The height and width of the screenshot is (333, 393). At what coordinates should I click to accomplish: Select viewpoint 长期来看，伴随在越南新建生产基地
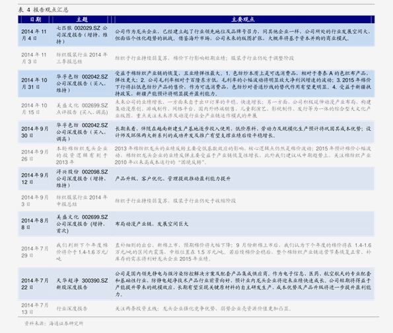click(x=243, y=132)
